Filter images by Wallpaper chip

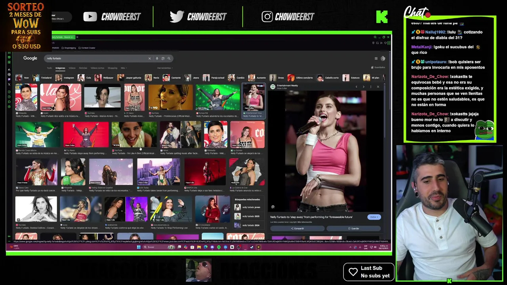click(x=104, y=78)
